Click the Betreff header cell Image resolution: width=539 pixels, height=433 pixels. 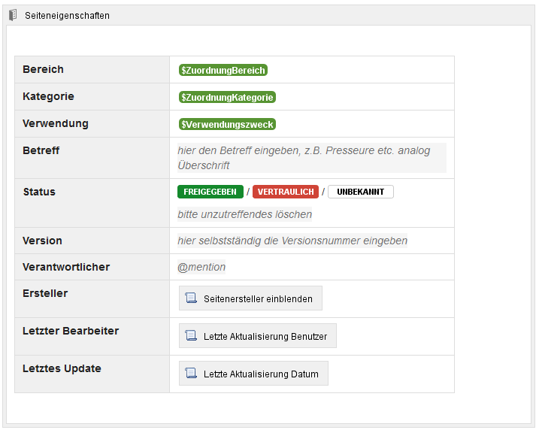(92, 158)
